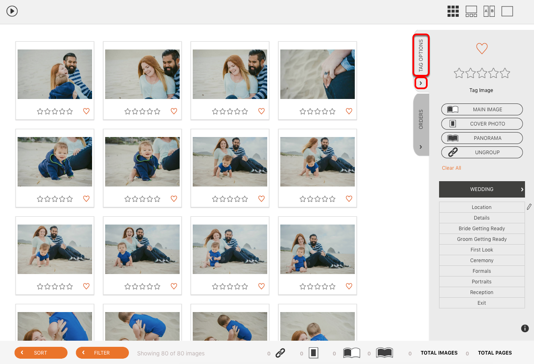Collapse the Tag Options panel arrow
Viewport: 534px width, 364px height.
click(421, 83)
